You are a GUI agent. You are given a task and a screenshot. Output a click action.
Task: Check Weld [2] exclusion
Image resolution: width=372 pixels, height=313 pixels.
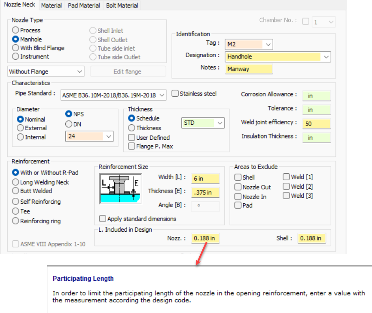click(298, 187)
